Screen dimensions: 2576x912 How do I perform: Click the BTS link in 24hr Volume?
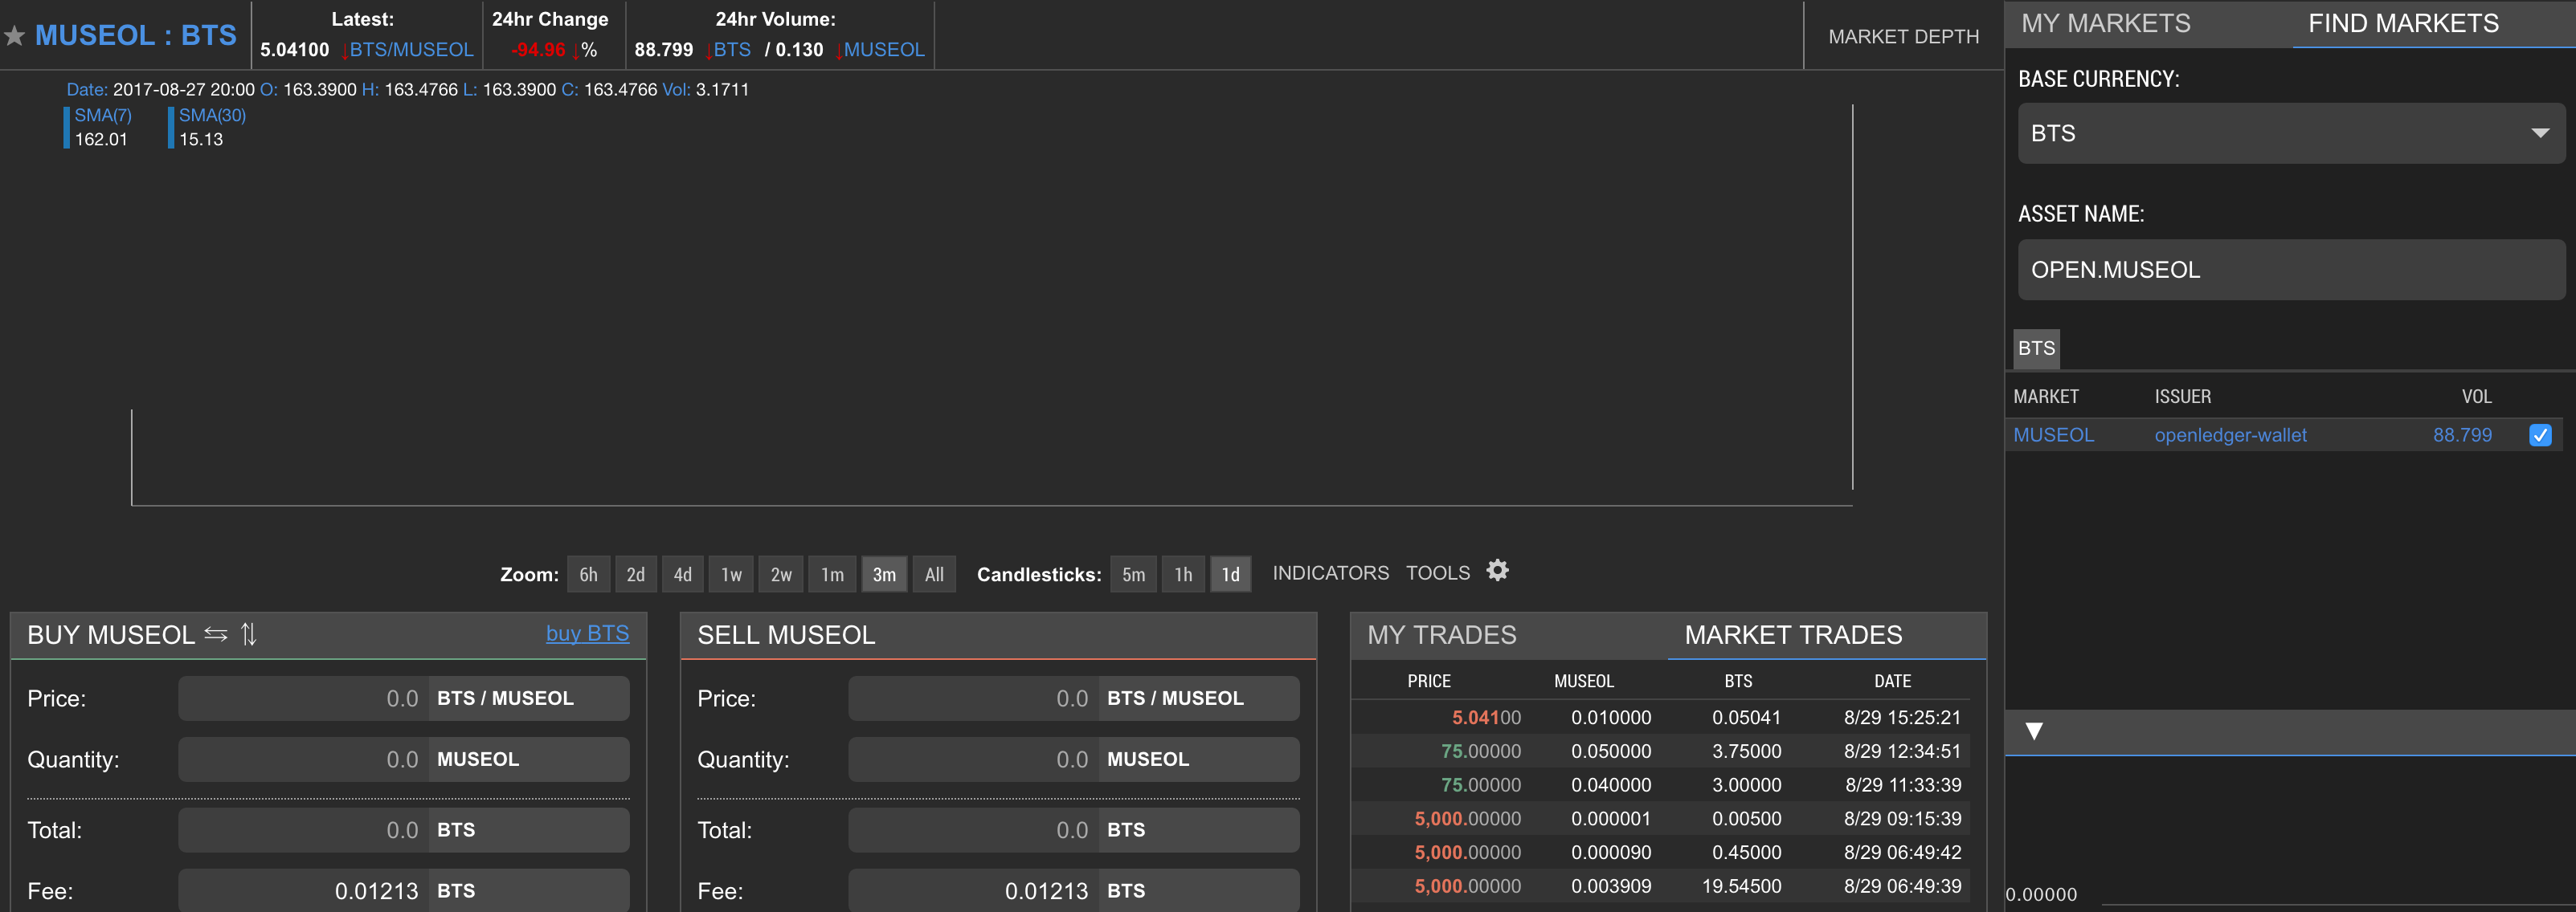pos(732,50)
